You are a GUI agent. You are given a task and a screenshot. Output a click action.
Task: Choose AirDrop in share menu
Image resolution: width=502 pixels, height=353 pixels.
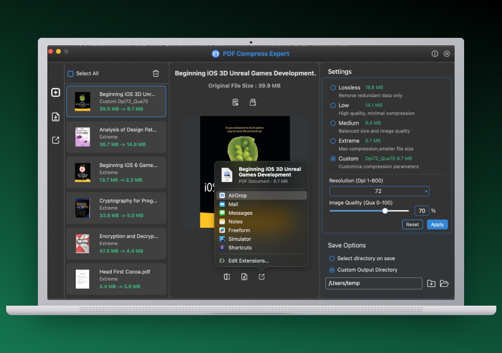[261, 195]
